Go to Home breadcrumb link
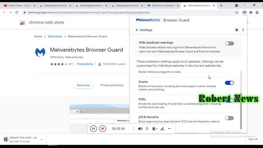The height and width of the screenshot is (148, 263). [38, 36]
